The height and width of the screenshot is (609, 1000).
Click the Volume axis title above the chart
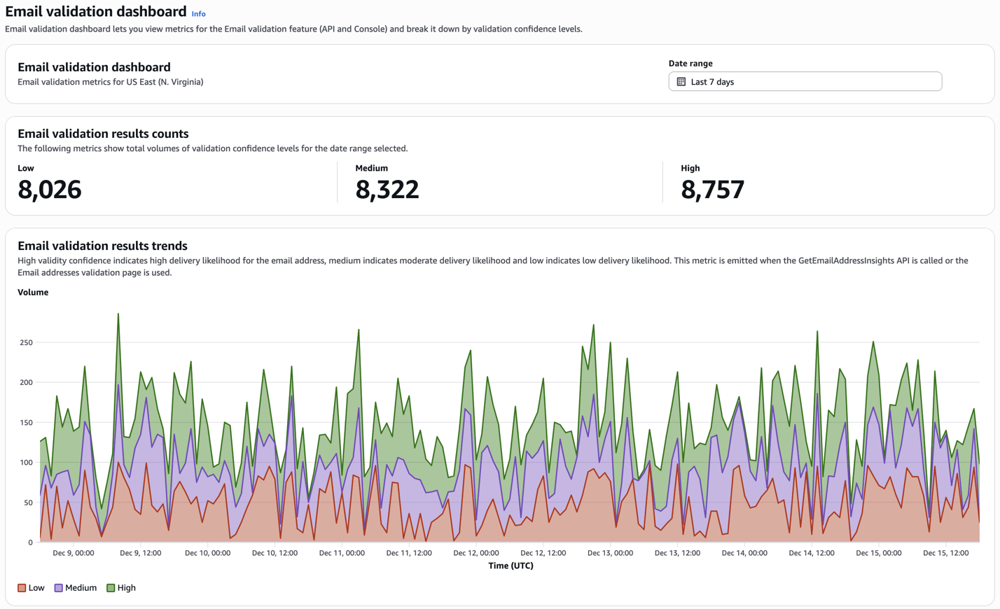click(33, 293)
